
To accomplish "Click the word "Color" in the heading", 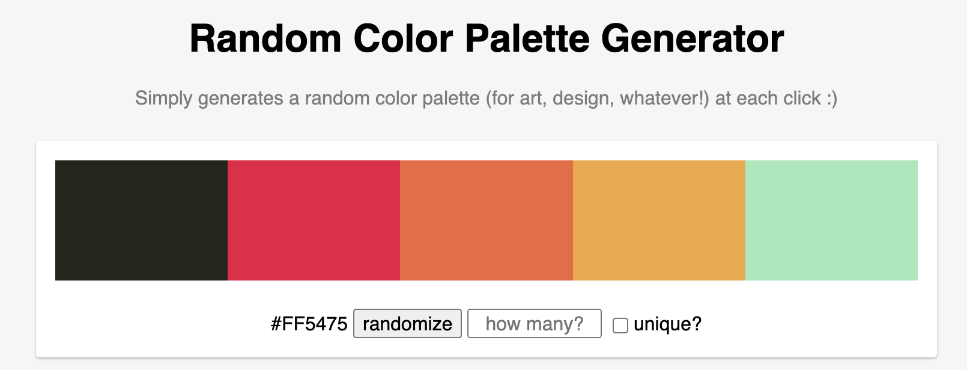I will tap(403, 39).
